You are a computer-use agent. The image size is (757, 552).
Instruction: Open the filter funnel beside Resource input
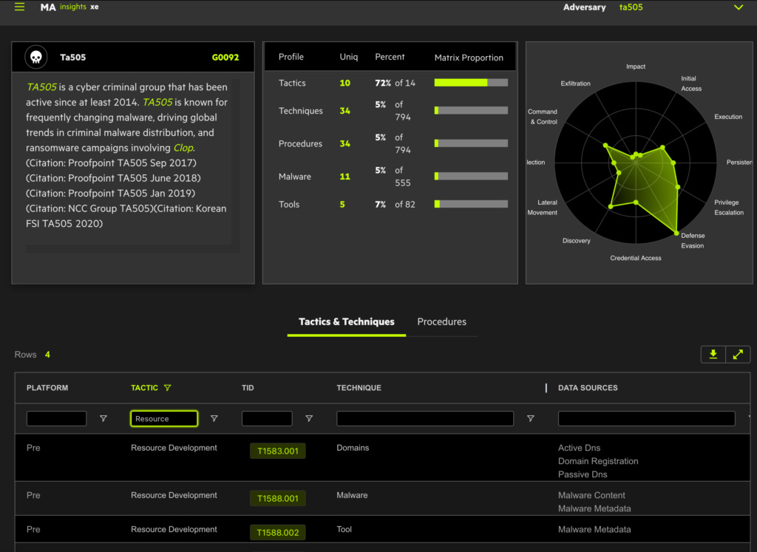pyautogui.click(x=214, y=418)
